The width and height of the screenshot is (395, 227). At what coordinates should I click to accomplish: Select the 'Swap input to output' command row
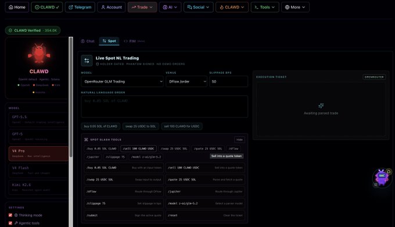click(124, 179)
